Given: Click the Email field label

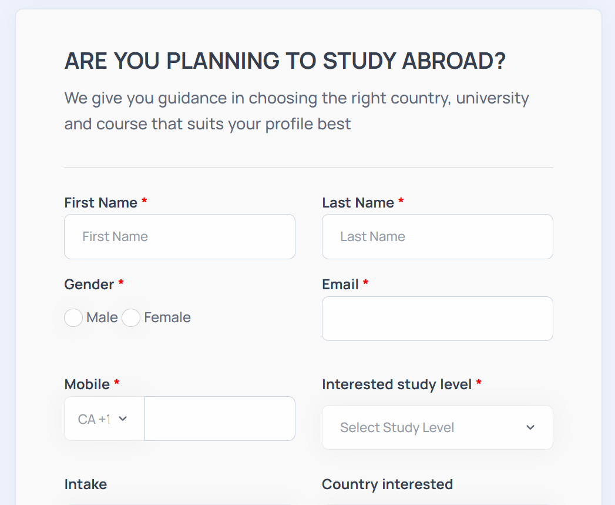Looking at the screenshot, I should click(340, 285).
